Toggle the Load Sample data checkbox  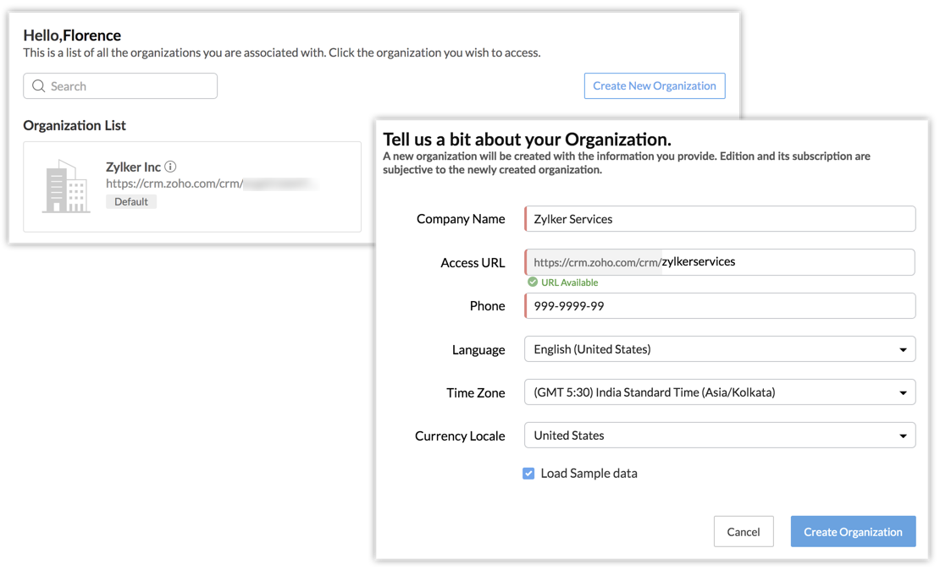pyautogui.click(x=528, y=474)
